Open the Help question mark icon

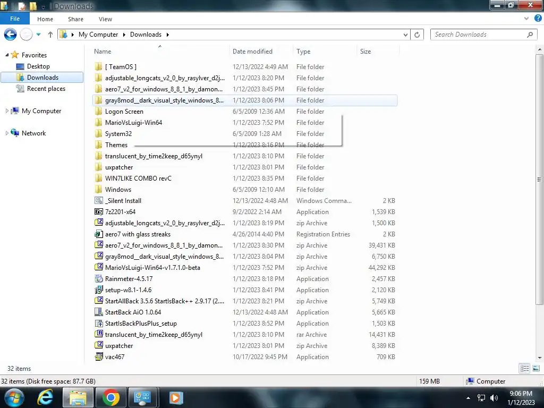click(538, 19)
